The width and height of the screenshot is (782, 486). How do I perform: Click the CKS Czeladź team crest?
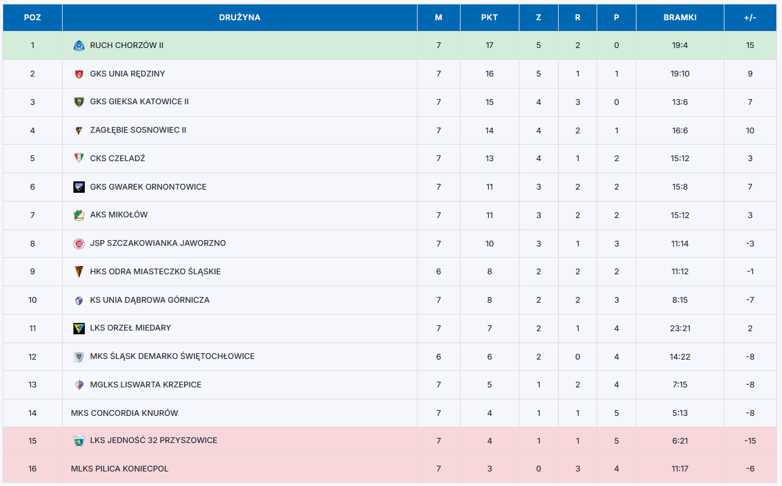78,159
